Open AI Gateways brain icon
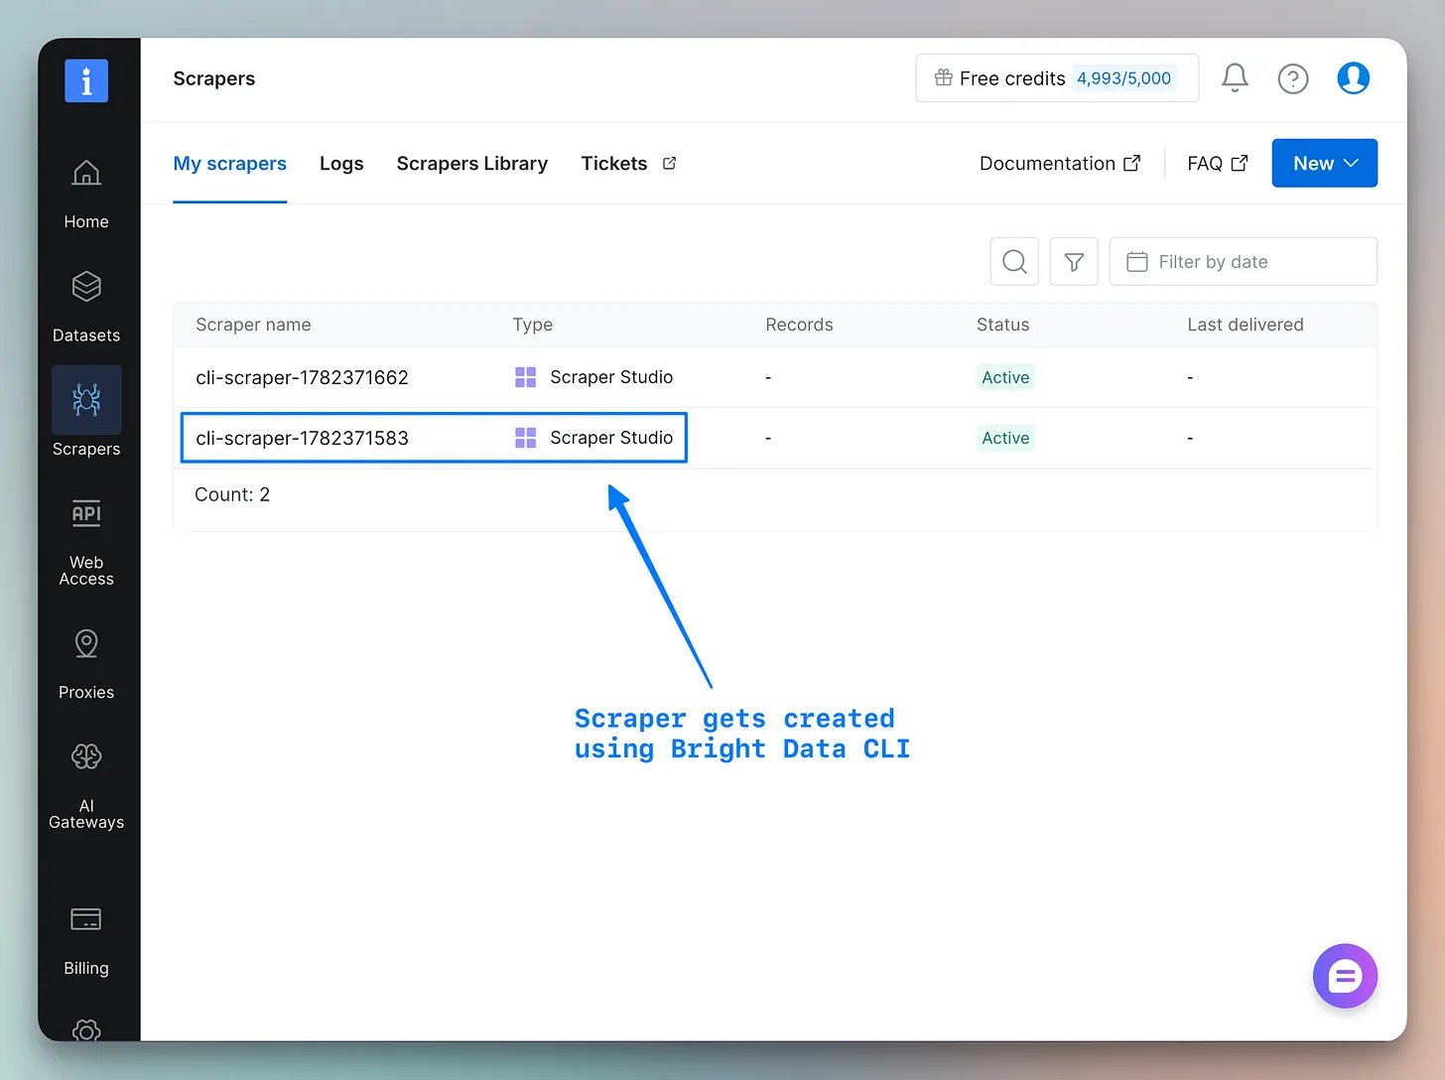The image size is (1445, 1080). pyautogui.click(x=86, y=757)
